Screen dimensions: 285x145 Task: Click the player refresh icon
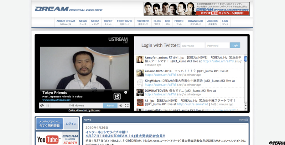tap(42, 106)
